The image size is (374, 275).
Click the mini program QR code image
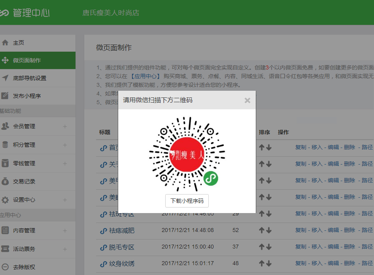(x=187, y=154)
